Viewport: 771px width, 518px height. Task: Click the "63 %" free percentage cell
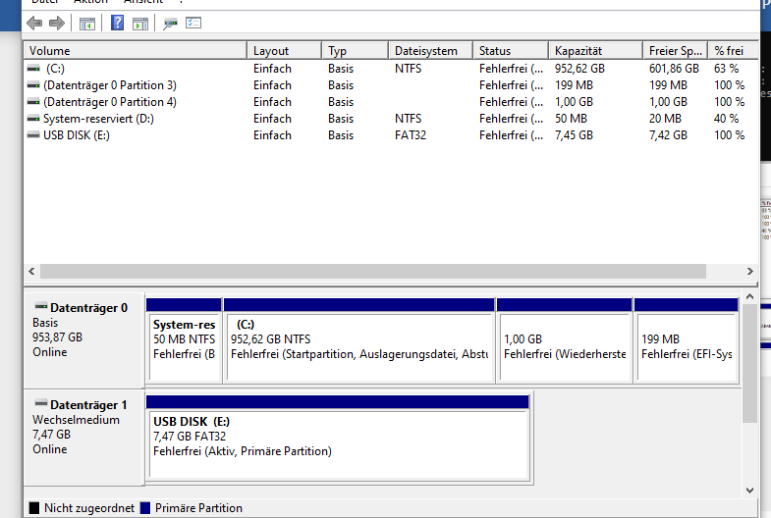726,69
